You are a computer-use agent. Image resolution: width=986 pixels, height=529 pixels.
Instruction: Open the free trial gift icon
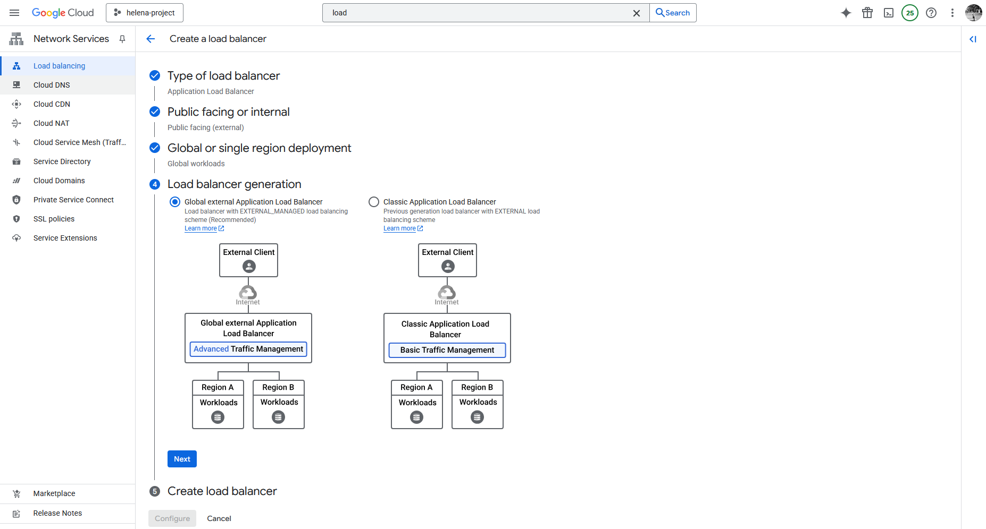coord(867,13)
